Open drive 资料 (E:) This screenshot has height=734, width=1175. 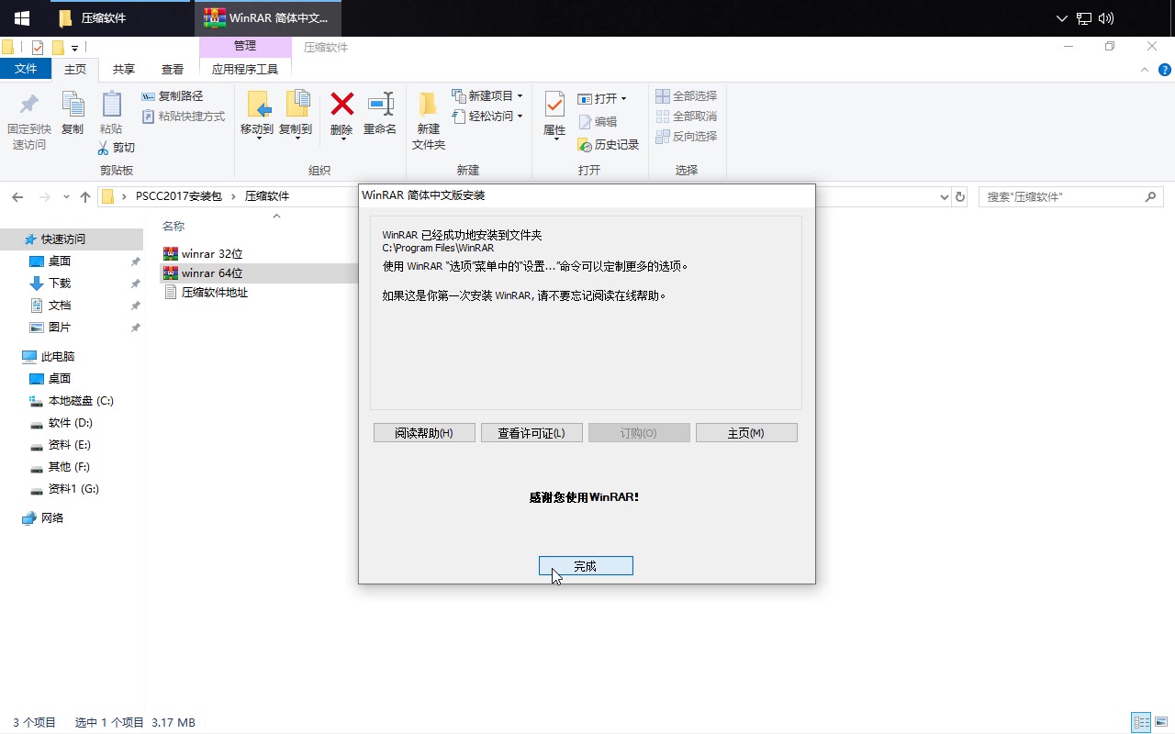(72, 444)
